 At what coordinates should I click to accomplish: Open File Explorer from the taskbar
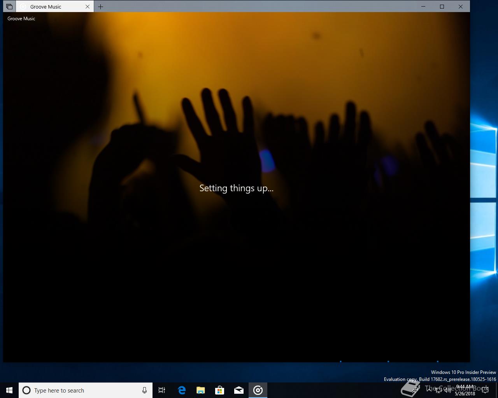pyautogui.click(x=201, y=390)
